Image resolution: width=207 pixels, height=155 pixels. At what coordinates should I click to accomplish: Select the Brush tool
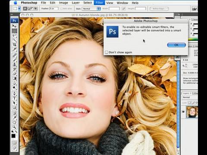pyautogui.click(x=14, y=60)
